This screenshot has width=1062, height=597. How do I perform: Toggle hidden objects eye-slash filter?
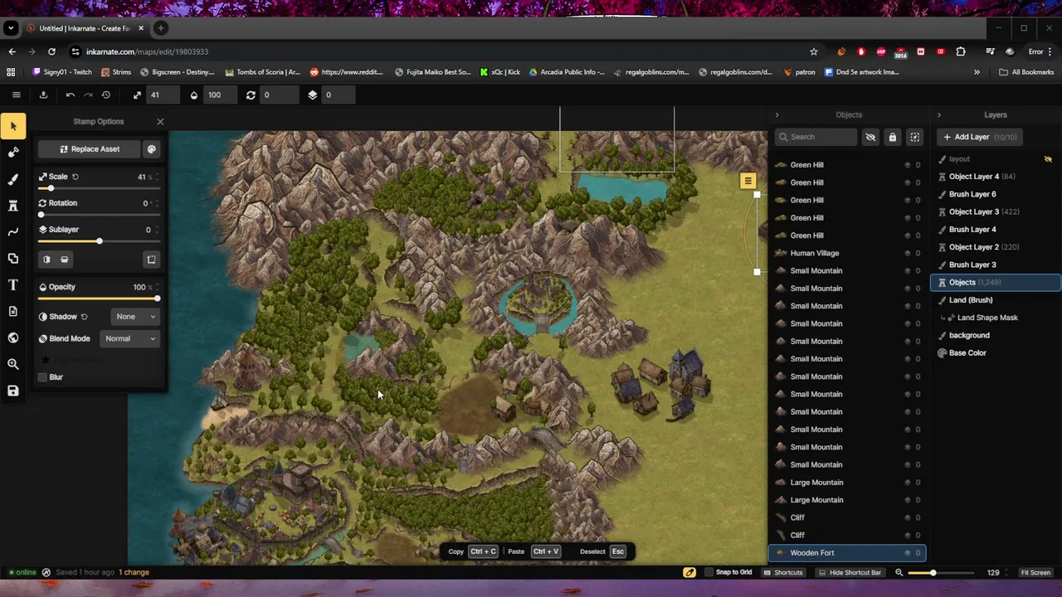point(870,137)
